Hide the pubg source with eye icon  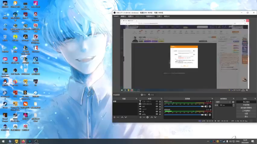tap(157, 114)
